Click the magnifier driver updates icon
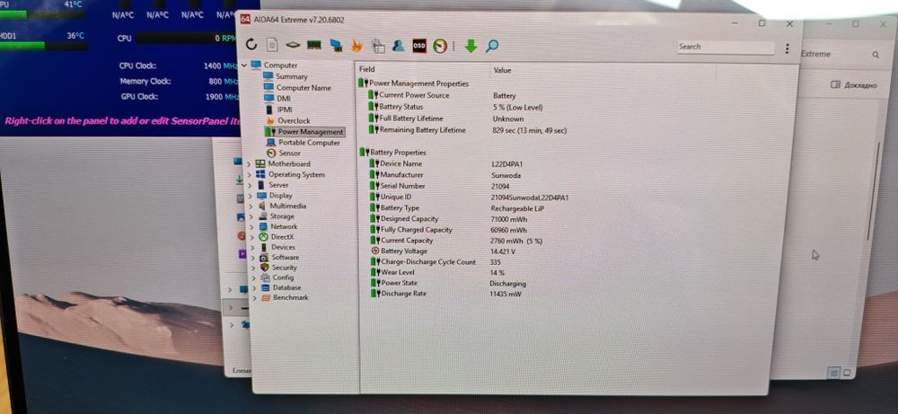Image resolution: width=898 pixels, height=414 pixels. point(492,47)
